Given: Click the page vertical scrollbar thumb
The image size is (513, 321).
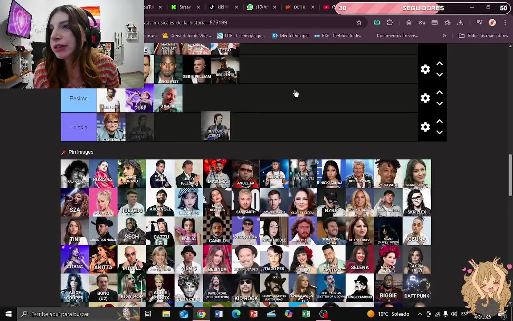Looking at the screenshot, I should [510, 175].
